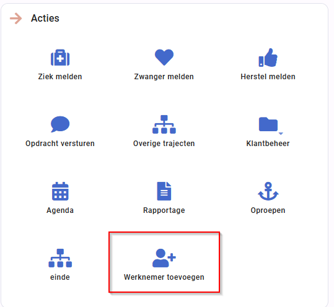The height and width of the screenshot is (307, 334).
Task: Click the Ziek melden label
Action: (x=60, y=77)
